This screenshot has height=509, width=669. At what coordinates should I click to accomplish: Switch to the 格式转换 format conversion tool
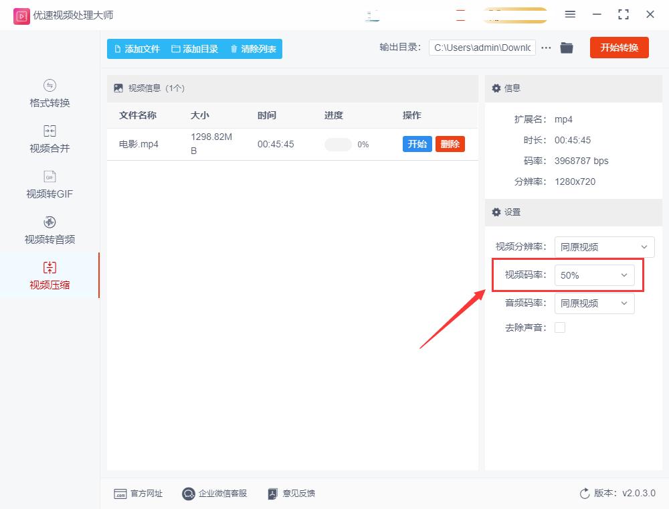click(x=49, y=94)
